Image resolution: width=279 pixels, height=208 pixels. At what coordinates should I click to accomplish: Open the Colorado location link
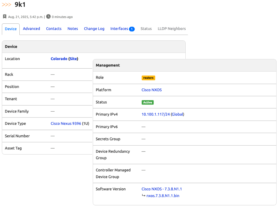(59, 59)
